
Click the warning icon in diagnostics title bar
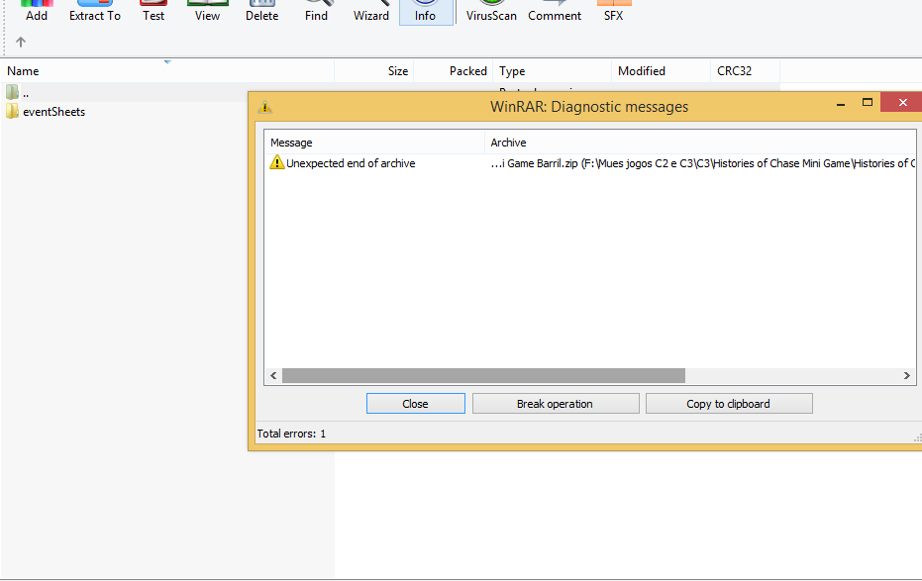264,107
